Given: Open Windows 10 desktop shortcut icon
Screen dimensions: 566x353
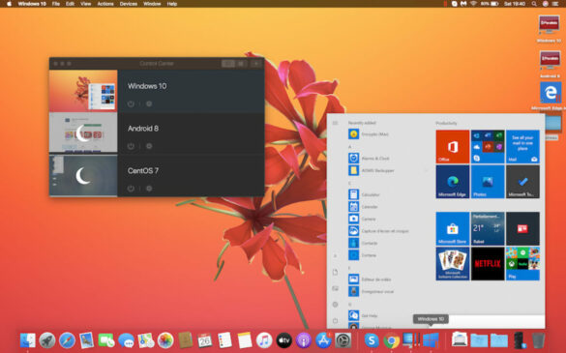Looking at the screenshot, I should point(549,25).
